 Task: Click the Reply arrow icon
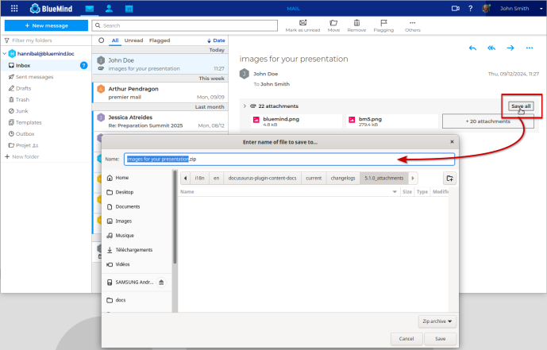click(x=472, y=48)
